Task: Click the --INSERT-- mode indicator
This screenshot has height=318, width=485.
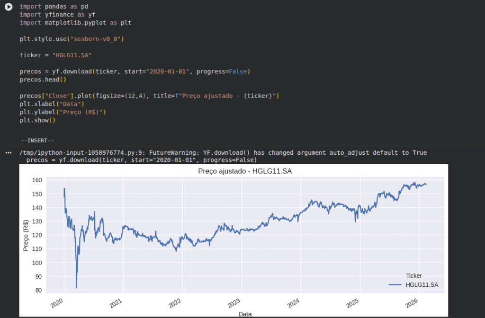Action: tap(37, 141)
